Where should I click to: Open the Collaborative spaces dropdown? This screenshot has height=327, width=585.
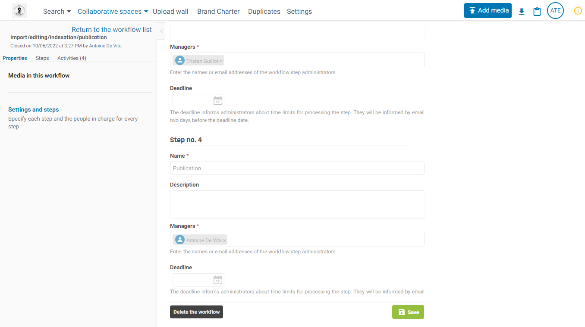click(x=113, y=12)
